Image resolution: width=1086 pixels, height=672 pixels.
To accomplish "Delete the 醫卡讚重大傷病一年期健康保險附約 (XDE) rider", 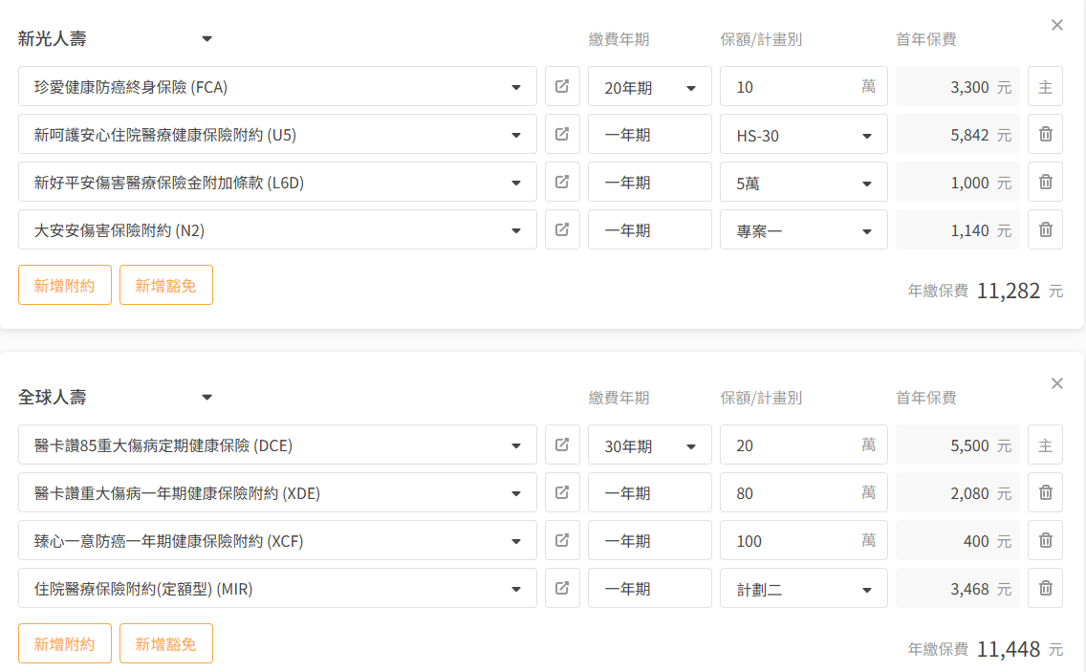I will coord(1045,493).
